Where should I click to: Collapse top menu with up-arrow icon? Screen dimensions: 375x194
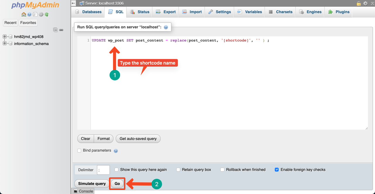point(372,3)
